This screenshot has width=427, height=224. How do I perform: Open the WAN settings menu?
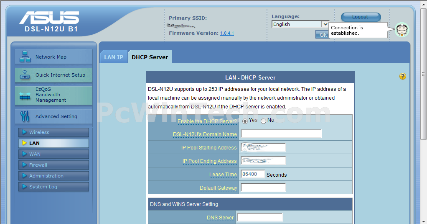tap(53, 154)
